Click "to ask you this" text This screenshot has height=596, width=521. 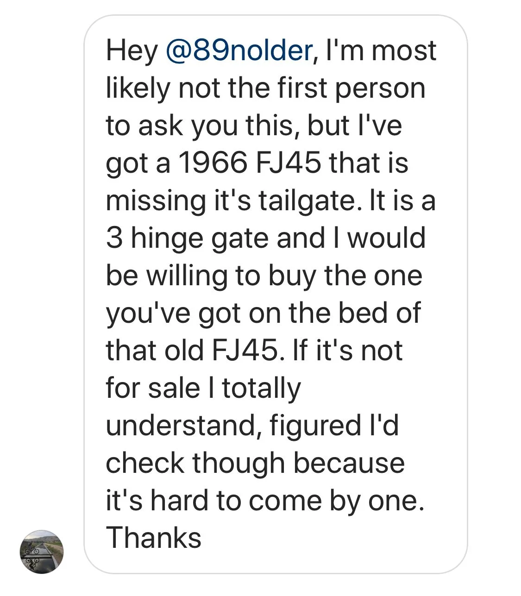[201, 126]
